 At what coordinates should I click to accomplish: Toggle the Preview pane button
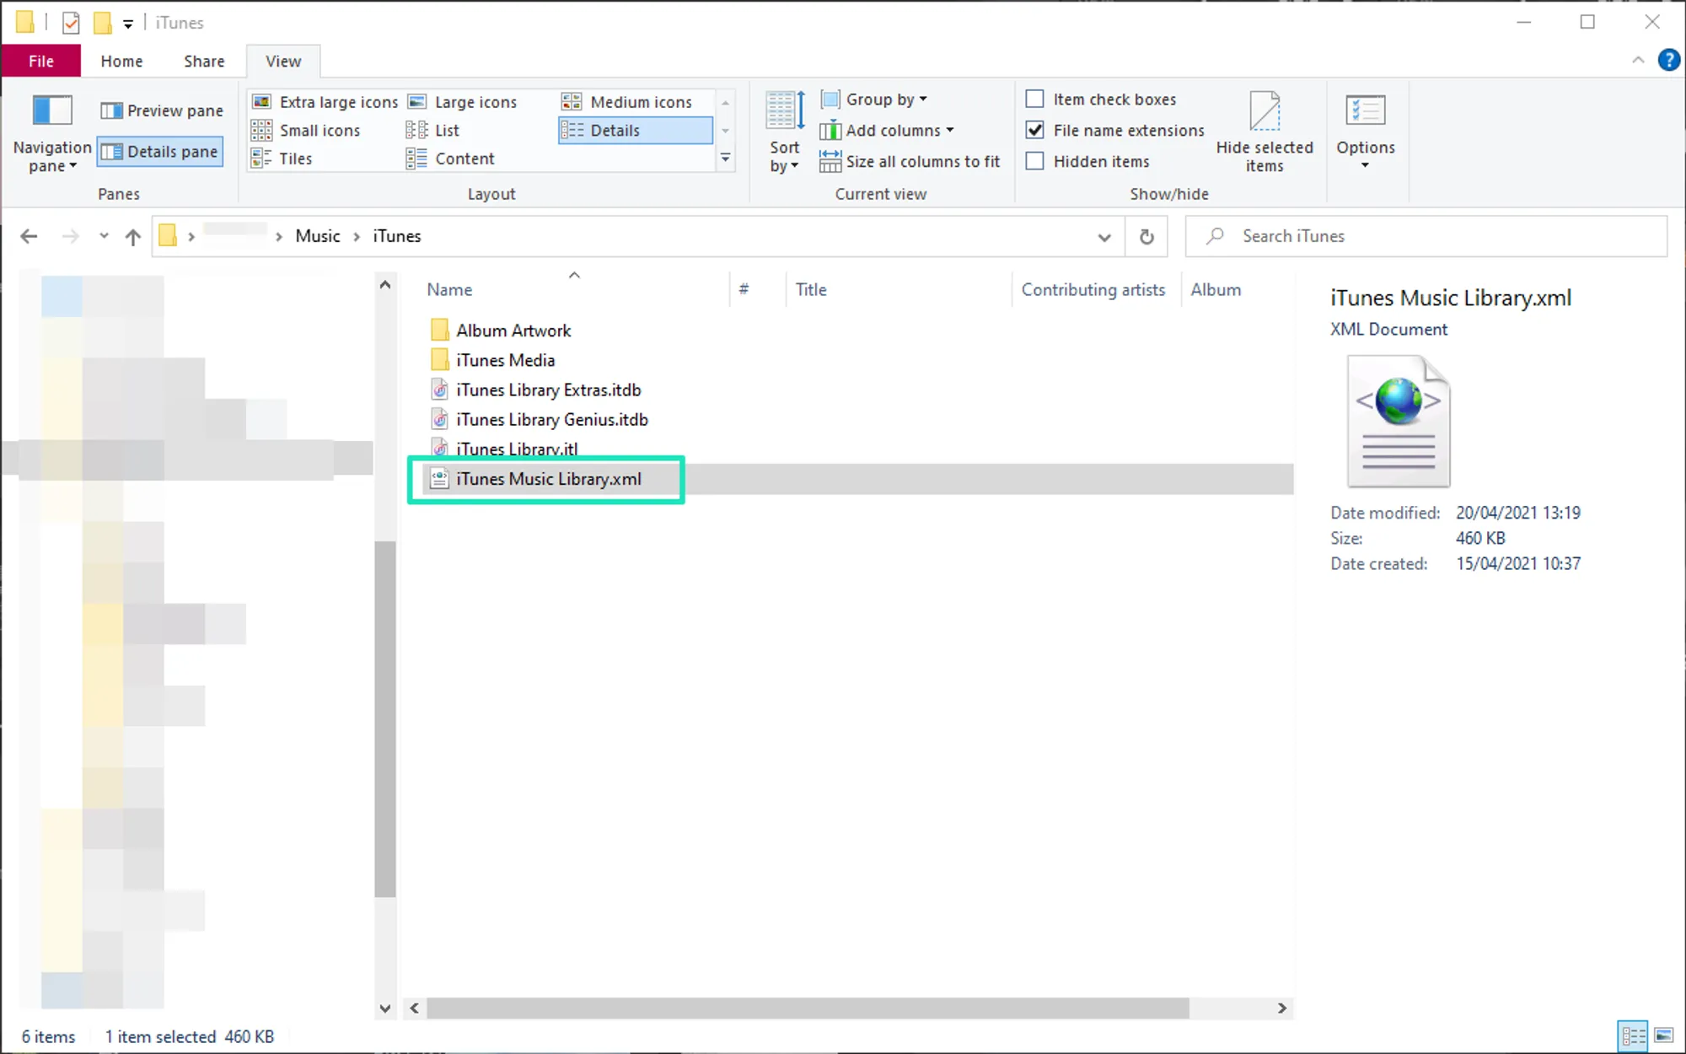162,110
